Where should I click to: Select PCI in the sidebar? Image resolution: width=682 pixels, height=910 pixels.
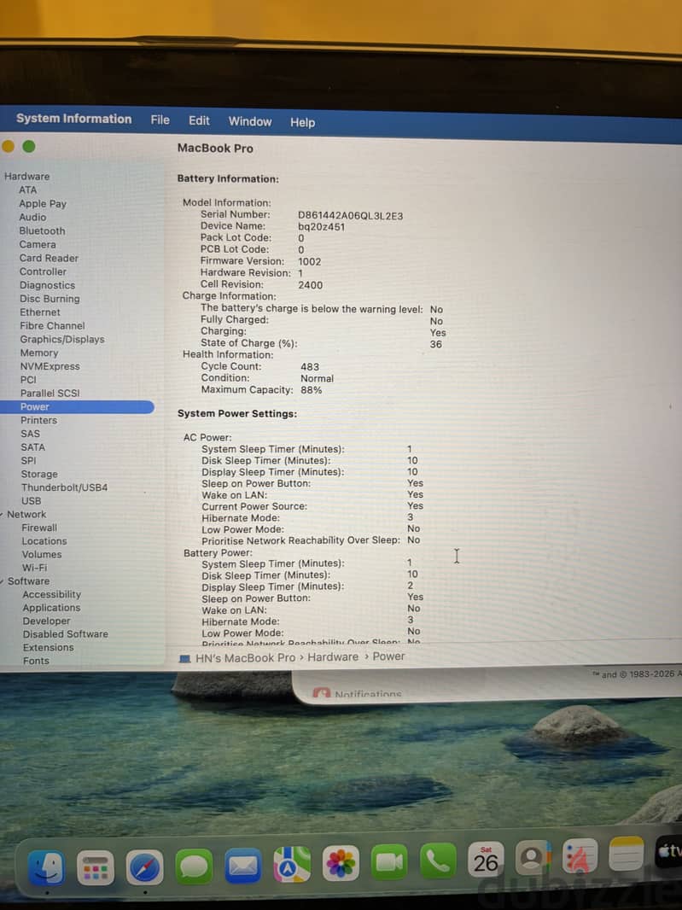(x=28, y=380)
